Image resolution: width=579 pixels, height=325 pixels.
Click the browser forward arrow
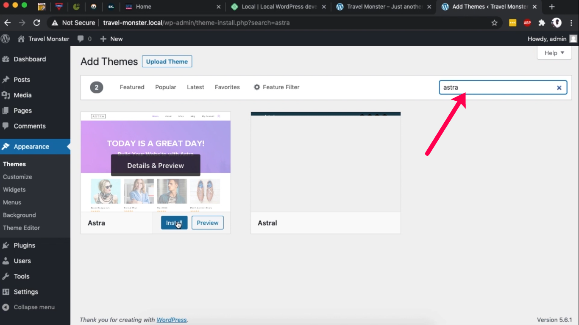click(22, 23)
